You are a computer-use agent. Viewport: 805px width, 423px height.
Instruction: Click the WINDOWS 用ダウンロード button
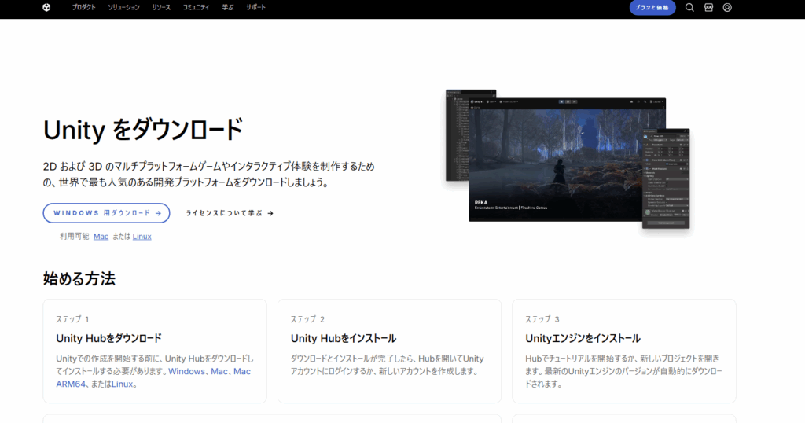[x=106, y=213]
